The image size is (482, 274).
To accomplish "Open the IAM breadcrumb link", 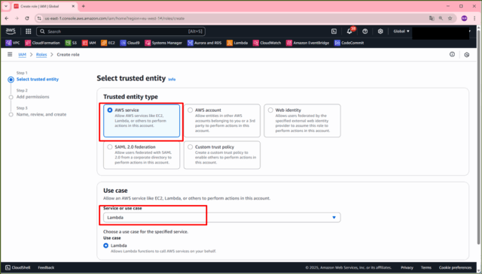I will (22, 55).
